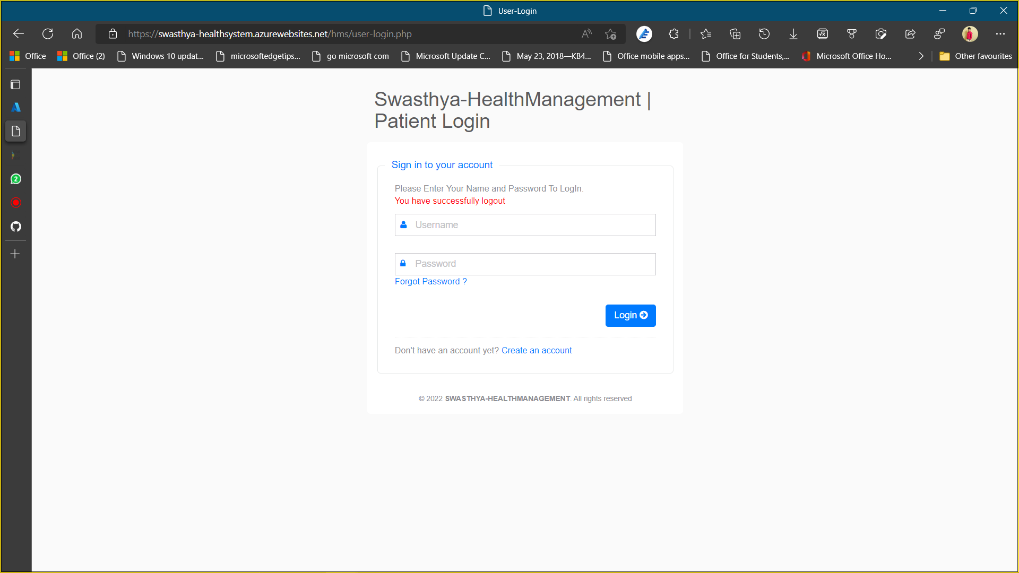Focus the Username input field

click(x=525, y=225)
